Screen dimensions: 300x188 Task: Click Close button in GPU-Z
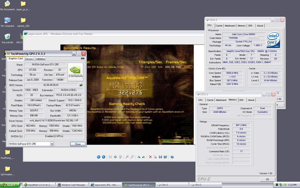pos(78,144)
